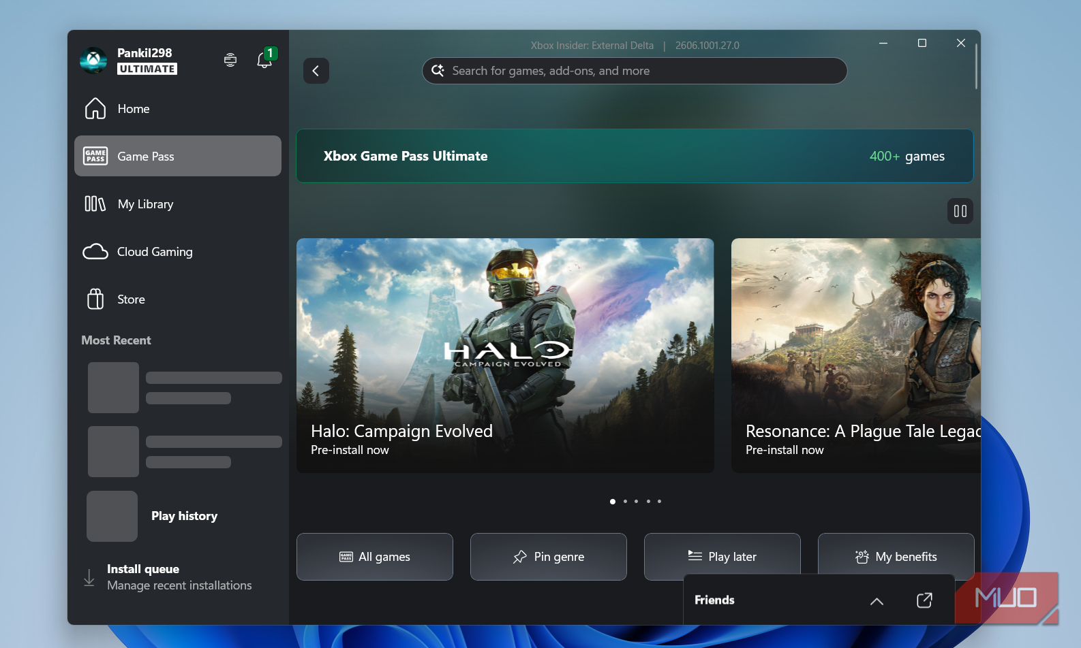This screenshot has width=1081, height=648.
Task: Click the All games button
Action: 375,557
